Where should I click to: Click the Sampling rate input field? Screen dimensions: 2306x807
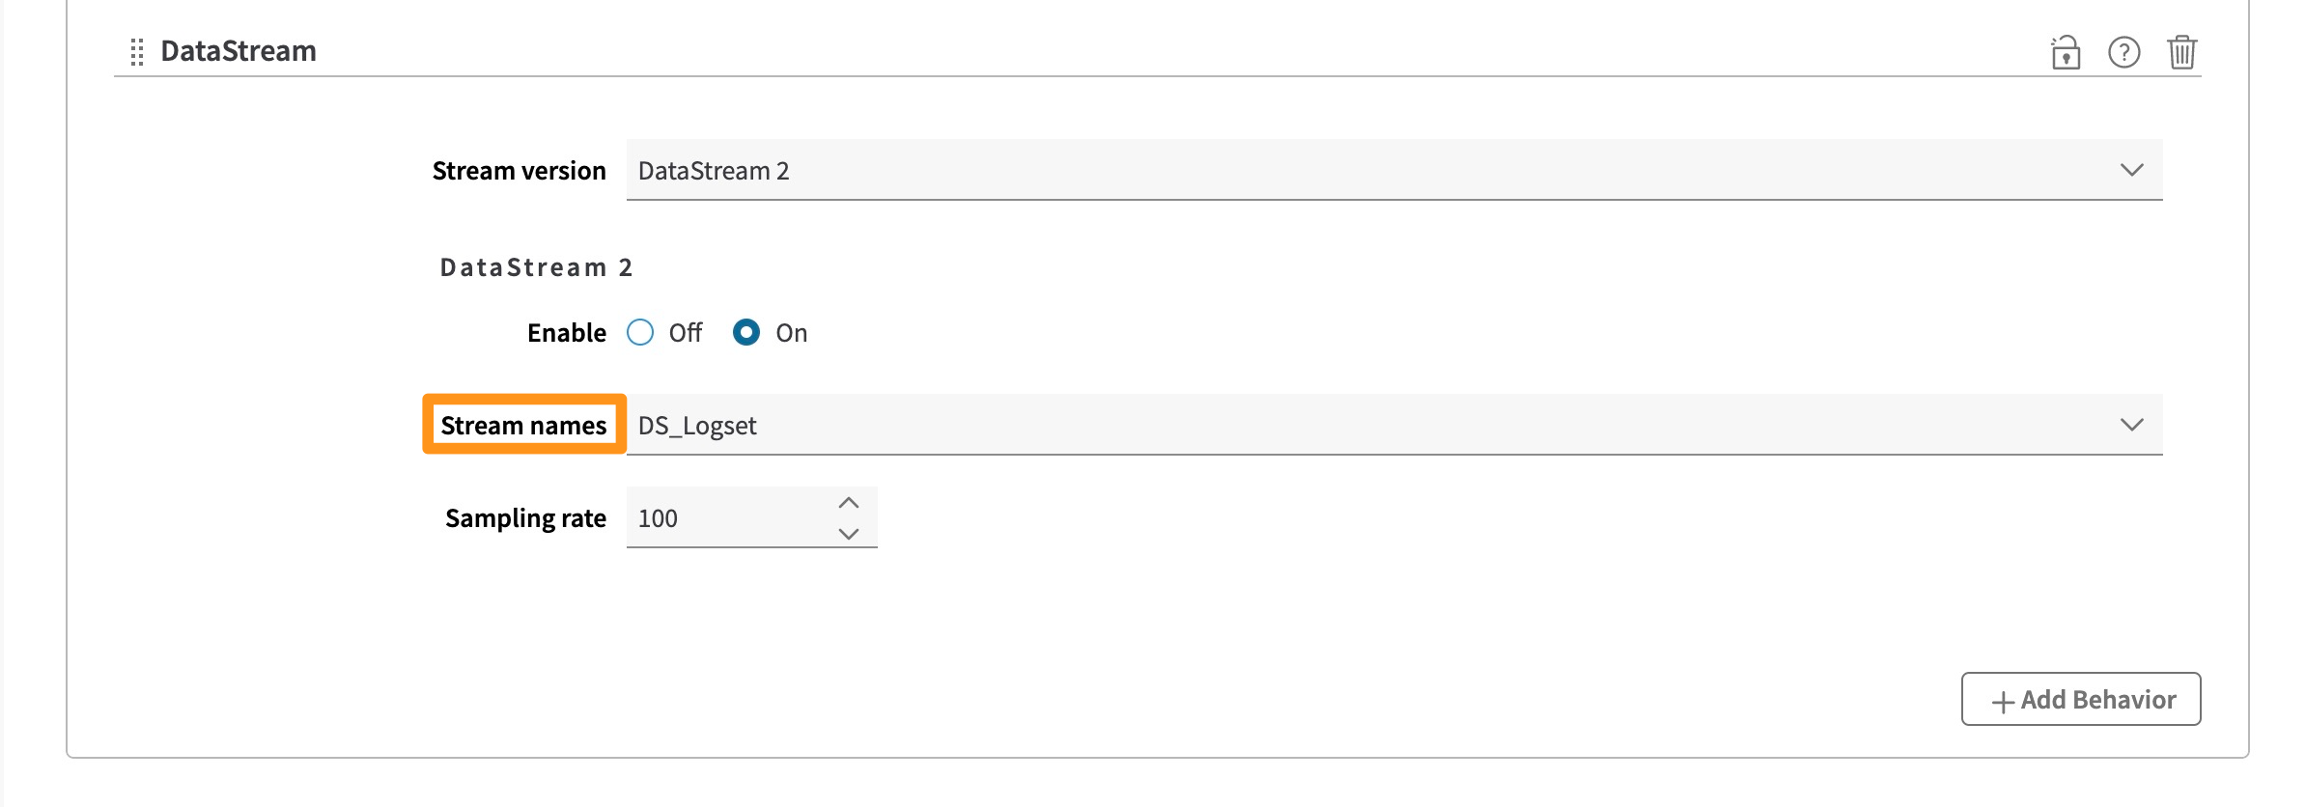click(724, 518)
